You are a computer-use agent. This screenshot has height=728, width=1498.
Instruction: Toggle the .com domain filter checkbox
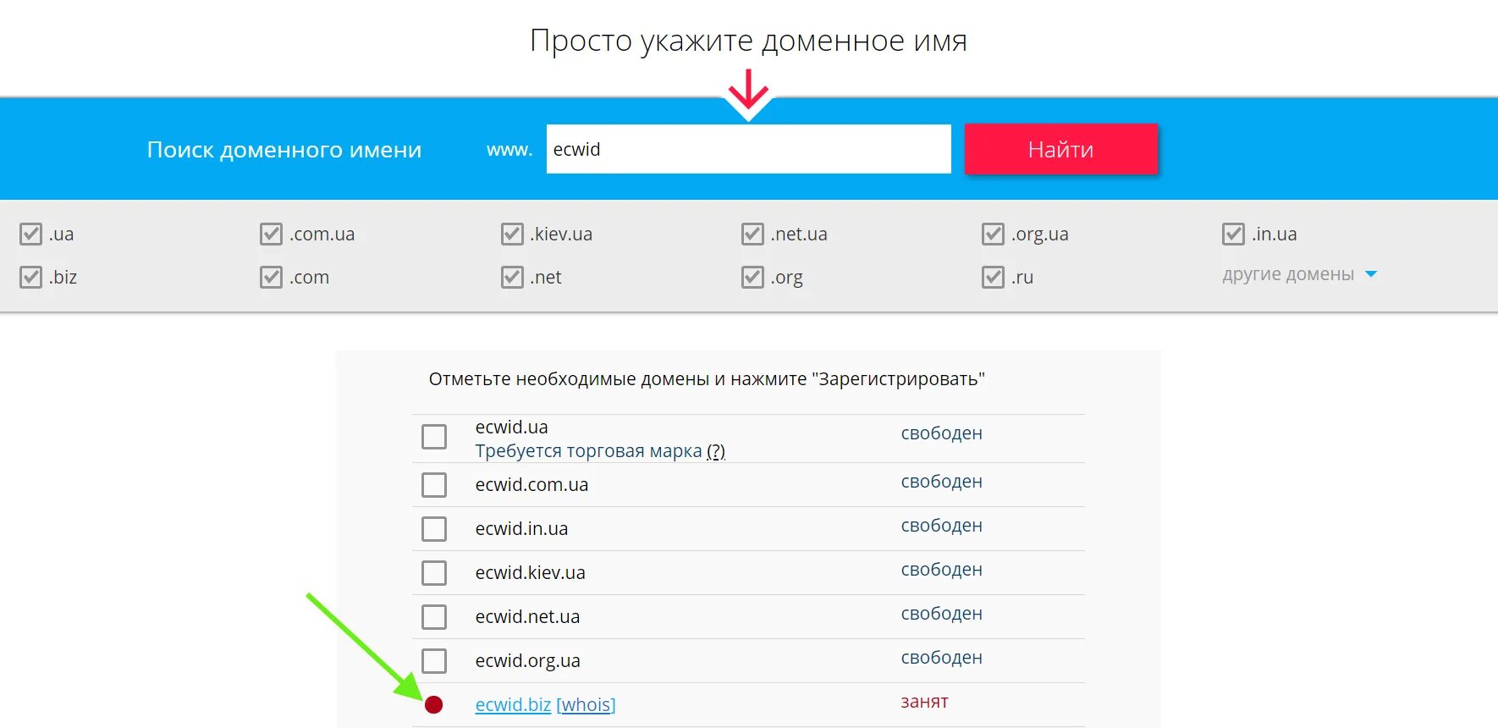click(271, 278)
